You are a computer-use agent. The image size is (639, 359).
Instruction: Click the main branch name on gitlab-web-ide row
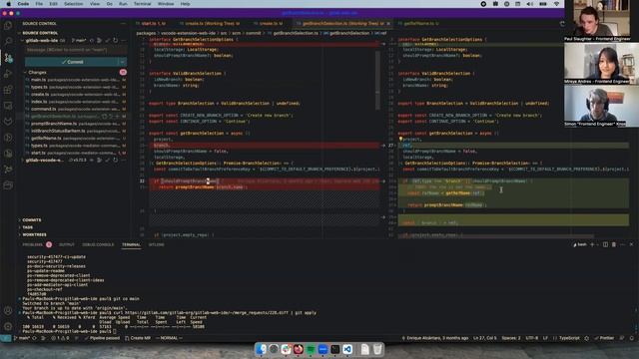[x=79, y=40]
